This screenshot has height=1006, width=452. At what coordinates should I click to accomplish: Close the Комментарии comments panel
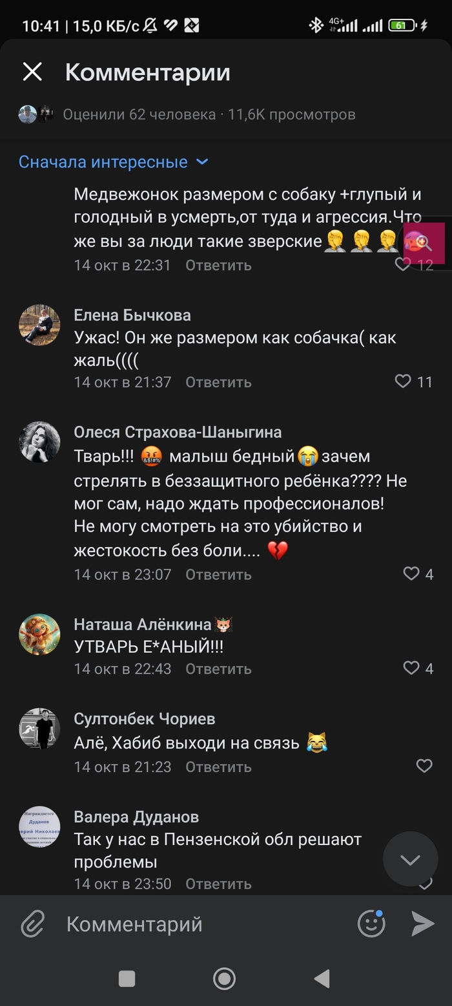tap(32, 72)
